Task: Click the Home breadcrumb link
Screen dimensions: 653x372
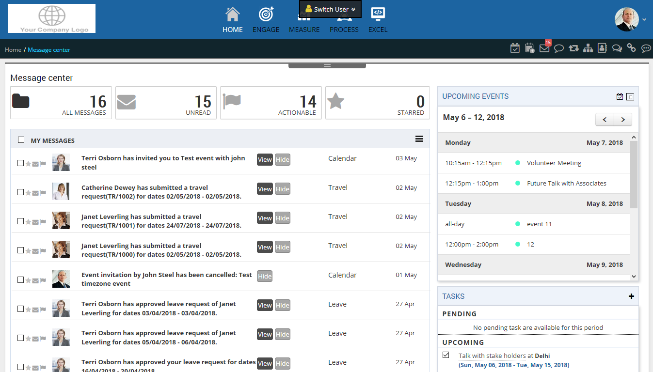Action: (x=13, y=50)
